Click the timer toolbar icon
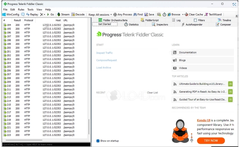The width and height of the screenshot is (239, 147). tap(164, 14)
